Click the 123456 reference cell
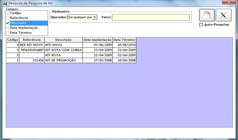The height and width of the screenshot is (140, 238). pos(32,60)
